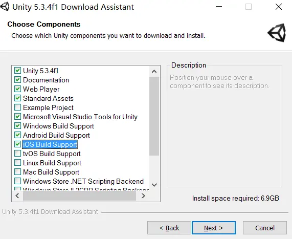Screen dimensions: 292x239
Task: Select Microsoft Visual Studio Tools for Unity label
Action: tap(80, 117)
